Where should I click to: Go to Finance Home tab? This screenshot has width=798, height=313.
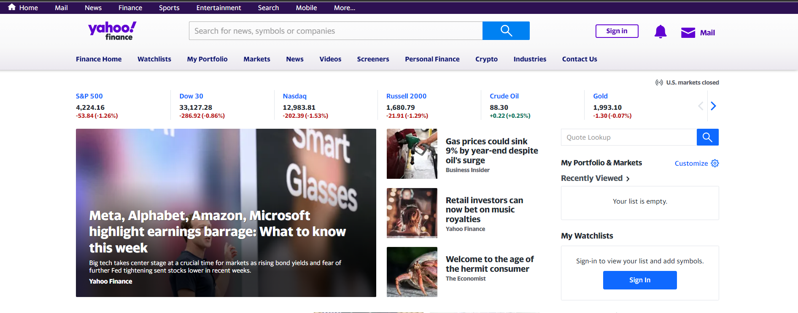(99, 59)
